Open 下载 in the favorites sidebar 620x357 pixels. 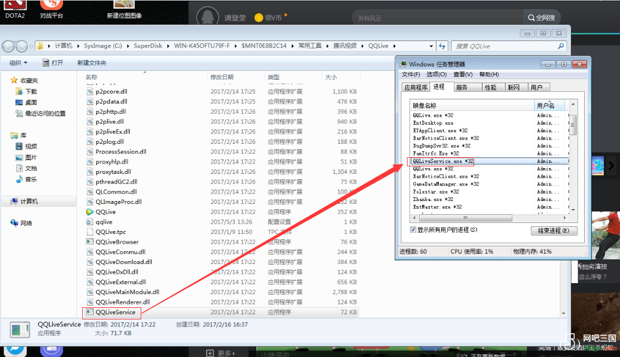point(27,91)
